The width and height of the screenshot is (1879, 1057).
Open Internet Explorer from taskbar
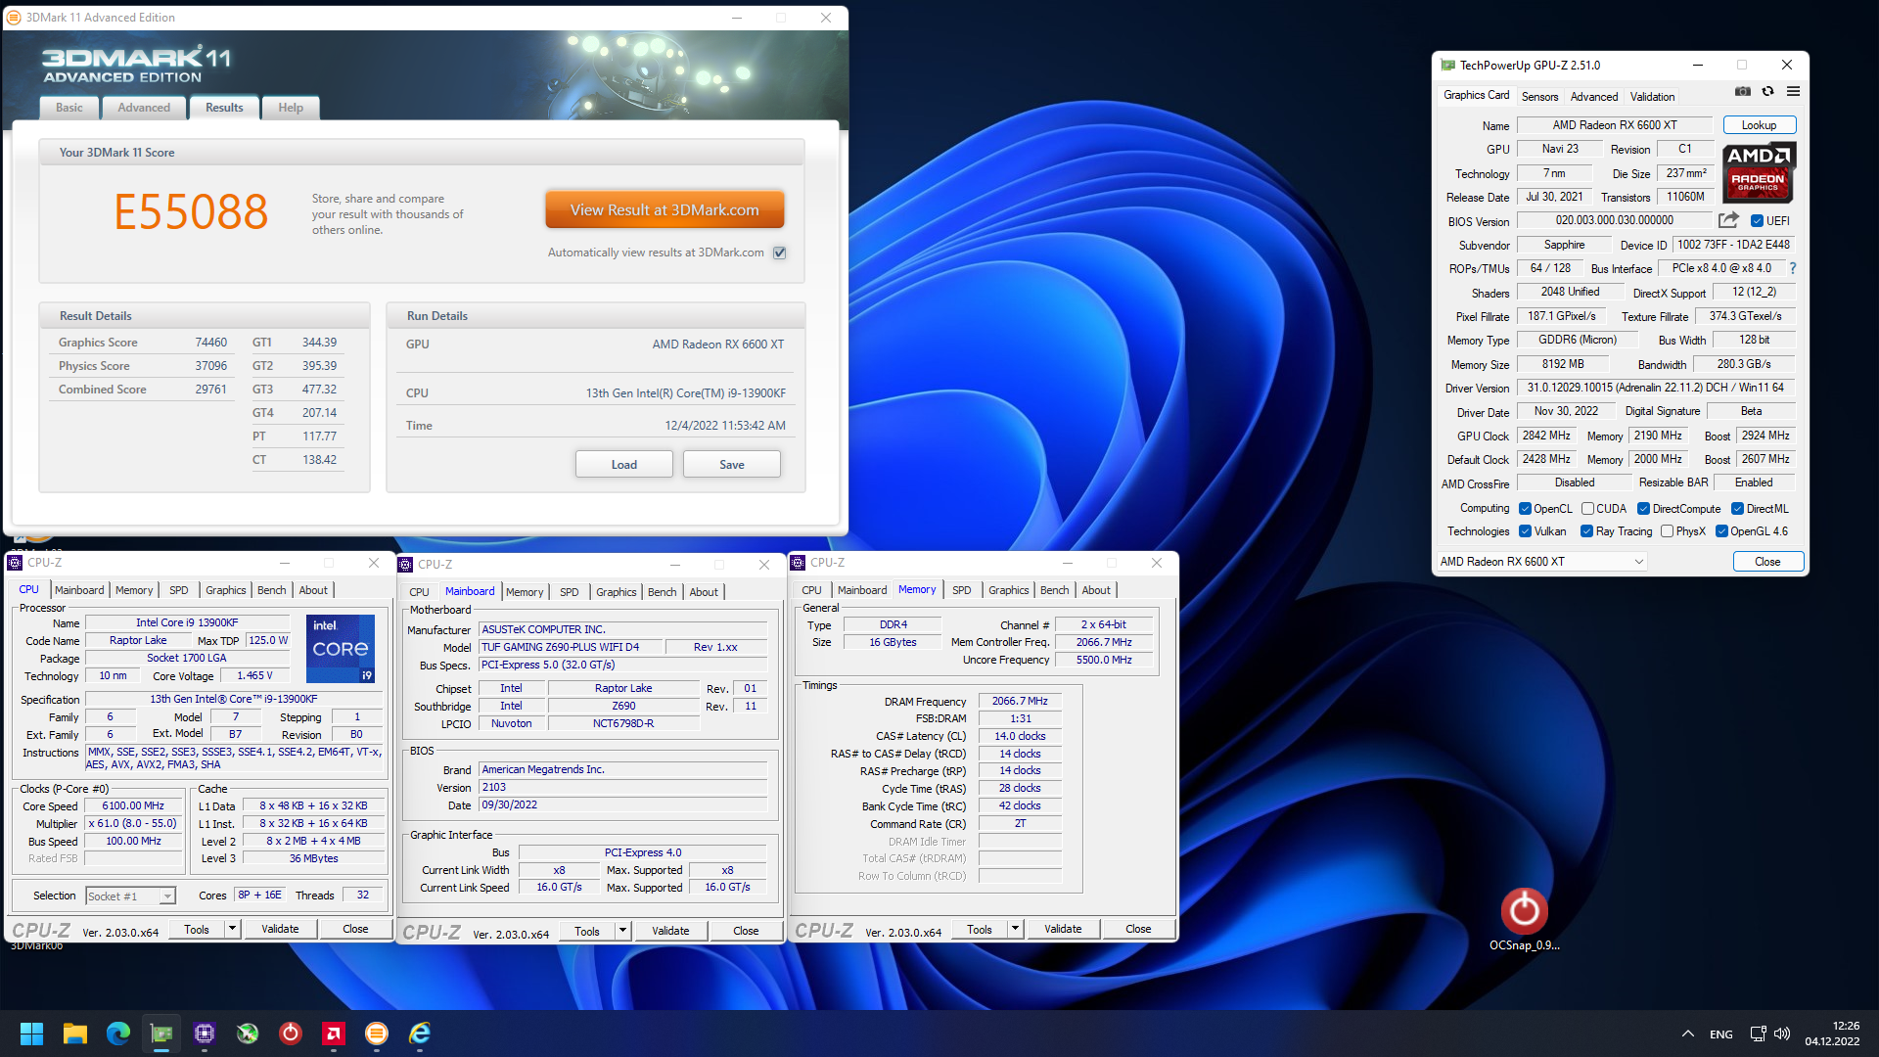[x=420, y=1034]
